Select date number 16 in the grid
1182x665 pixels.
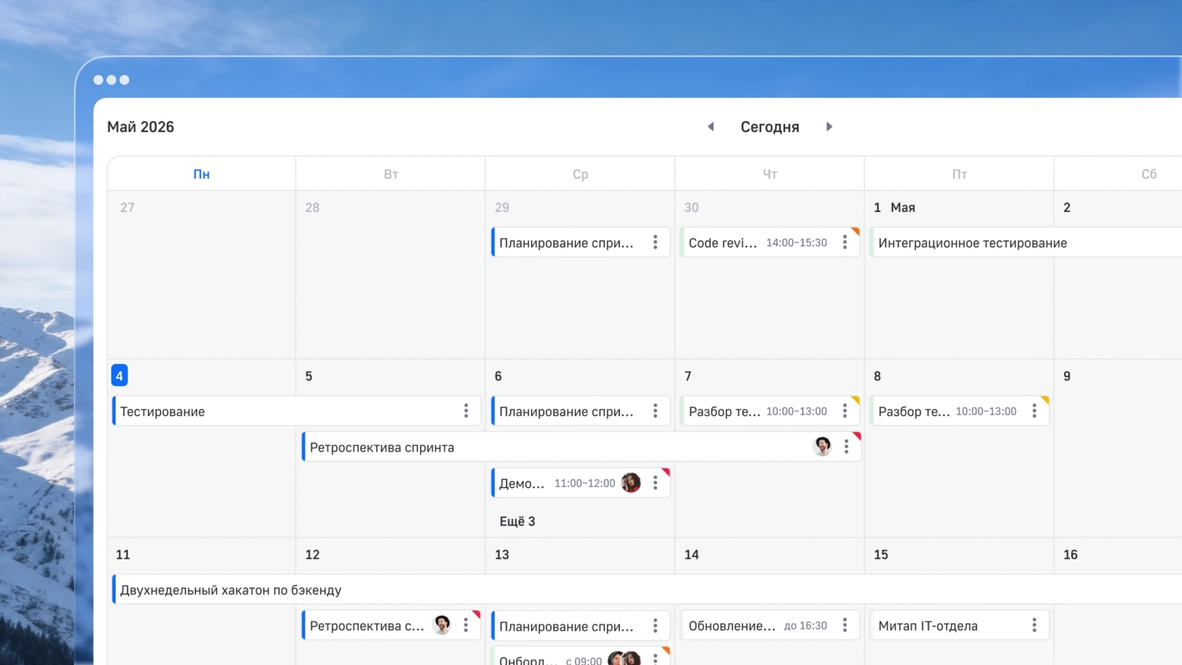[x=1071, y=554]
